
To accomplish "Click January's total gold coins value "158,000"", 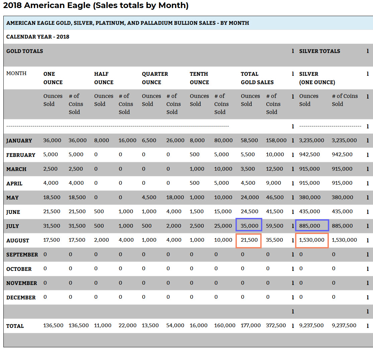I will [x=276, y=140].
